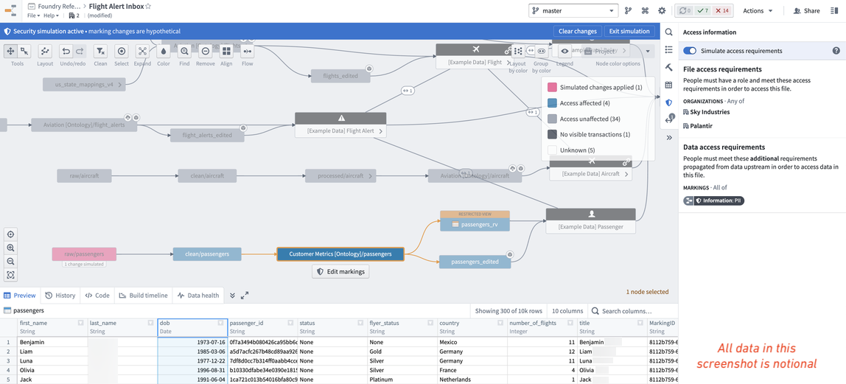Open the country column dropdown

click(x=501, y=323)
